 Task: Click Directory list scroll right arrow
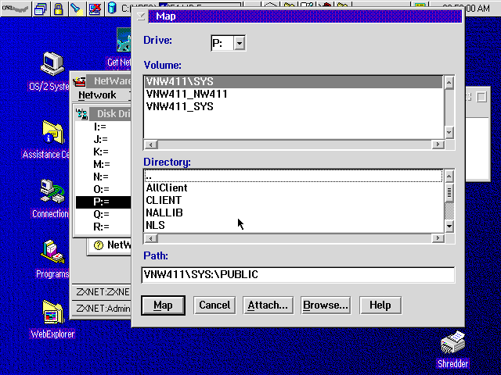pyautogui.click(x=438, y=238)
